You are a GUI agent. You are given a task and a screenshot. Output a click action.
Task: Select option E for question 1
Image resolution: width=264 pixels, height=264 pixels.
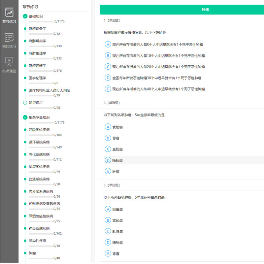tap(108, 89)
